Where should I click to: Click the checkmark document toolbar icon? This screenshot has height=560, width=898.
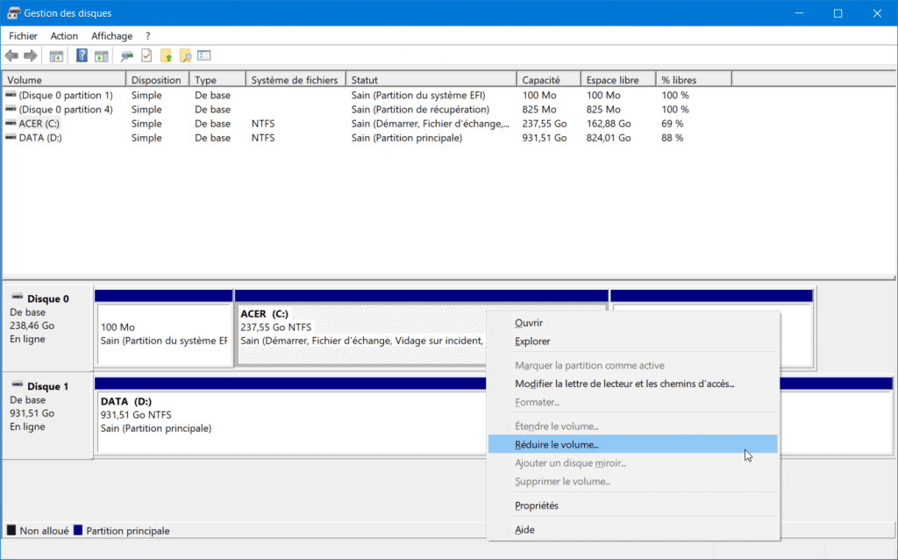[x=146, y=56]
